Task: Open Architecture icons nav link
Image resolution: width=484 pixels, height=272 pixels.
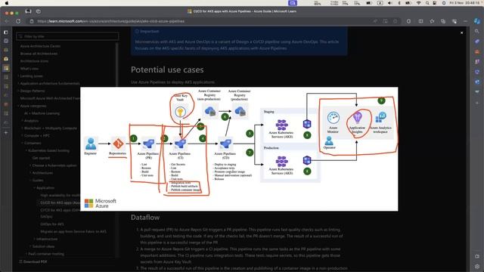Action: pos(34,61)
